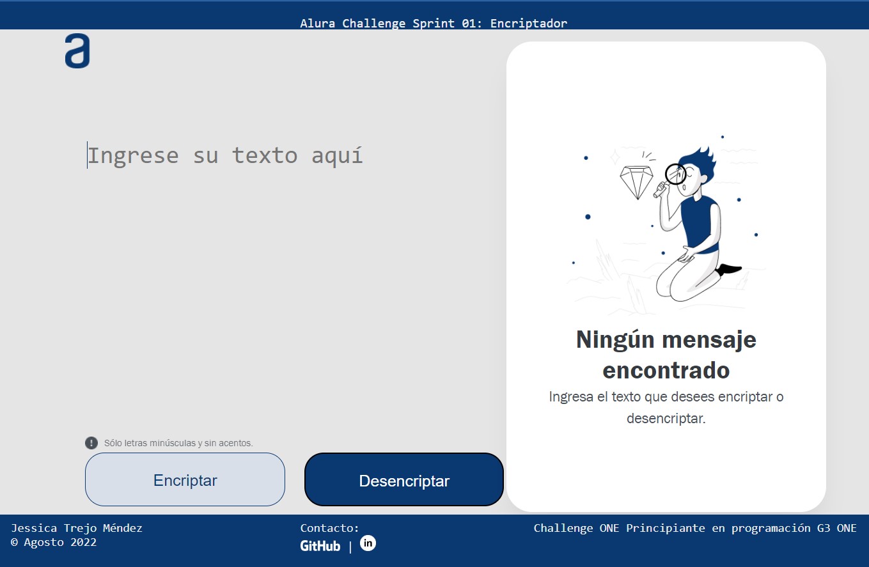
Task: Click the exclamation info icon
Action: (91, 443)
